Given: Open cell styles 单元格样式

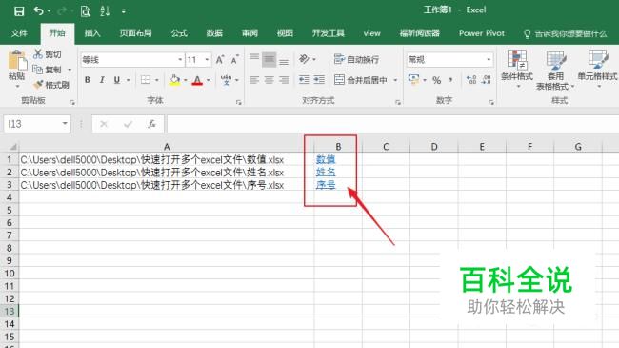Looking at the screenshot, I should pyautogui.click(x=597, y=68).
